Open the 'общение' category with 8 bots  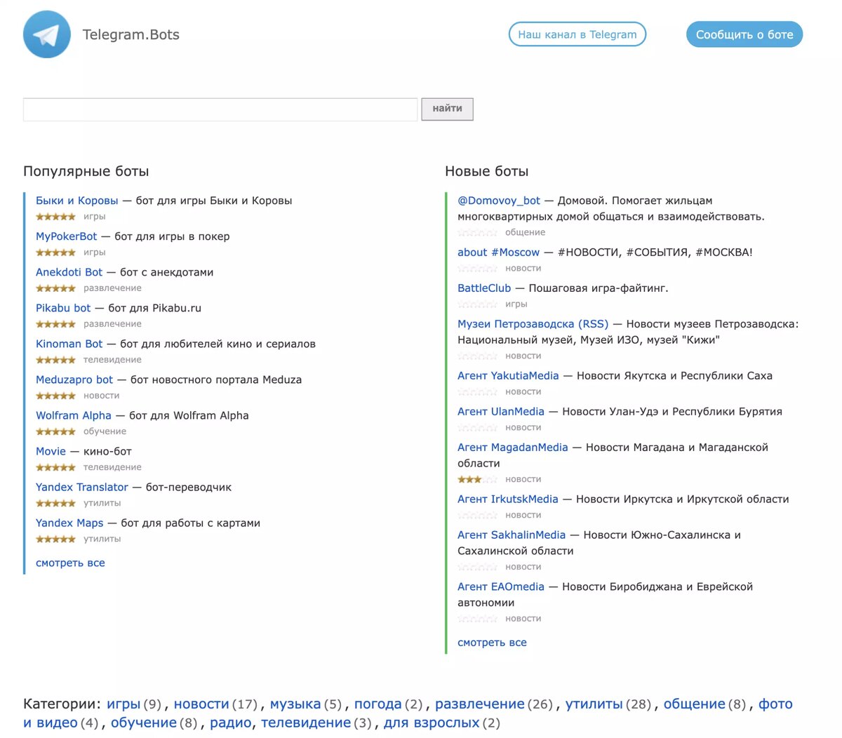(695, 704)
